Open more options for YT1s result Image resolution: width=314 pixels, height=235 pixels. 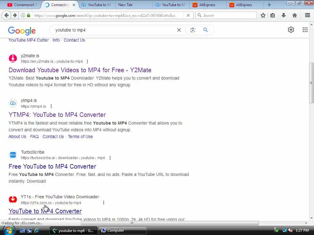(104, 203)
